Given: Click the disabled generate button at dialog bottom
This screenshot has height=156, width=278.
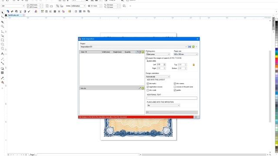Looking at the screenshot, I should click(172, 112).
